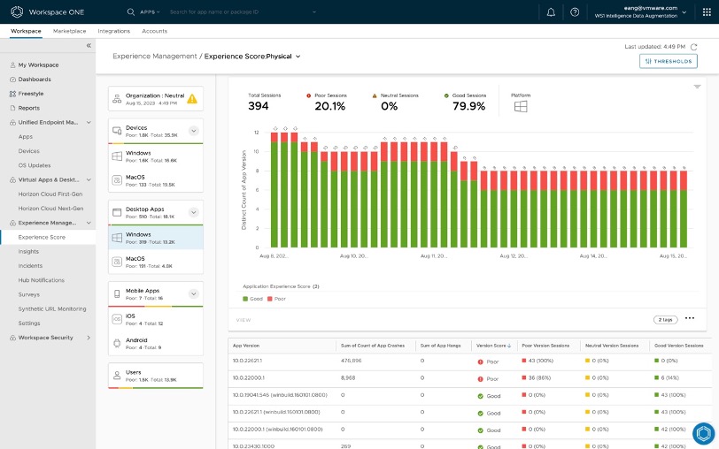Switch to the Integrations tab
This screenshot has width=719, height=449.
(113, 31)
